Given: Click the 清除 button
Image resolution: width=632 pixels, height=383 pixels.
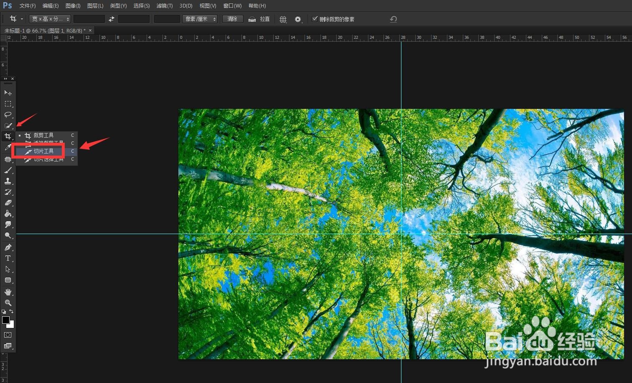Looking at the screenshot, I should (x=233, y=19).
